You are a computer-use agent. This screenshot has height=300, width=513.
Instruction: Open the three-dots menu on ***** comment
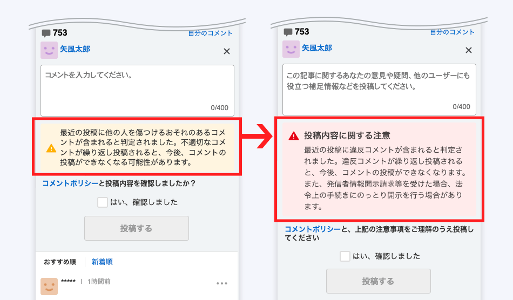(222, 283)
